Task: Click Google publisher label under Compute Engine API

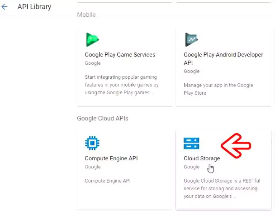Action: (x=93, y=167)
